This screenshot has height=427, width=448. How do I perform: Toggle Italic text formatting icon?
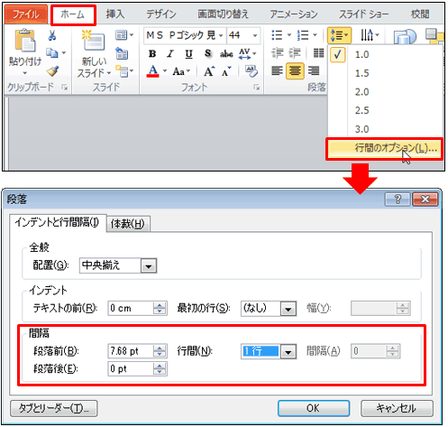[x=170, y=54]
